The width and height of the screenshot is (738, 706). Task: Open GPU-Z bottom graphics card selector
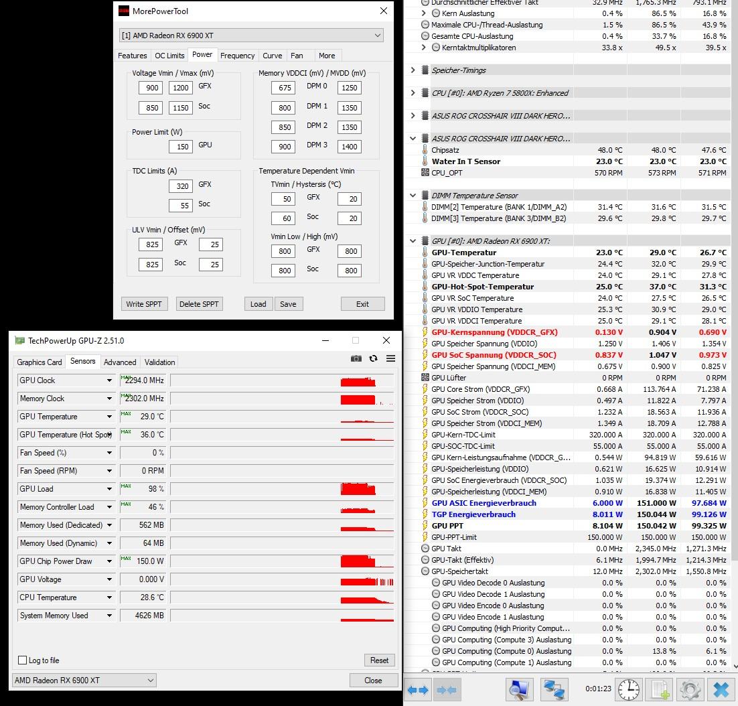point(84,680)
